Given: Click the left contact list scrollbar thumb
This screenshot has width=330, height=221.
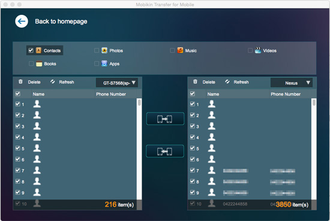Looking at the screenshot, I should [139, 102].
